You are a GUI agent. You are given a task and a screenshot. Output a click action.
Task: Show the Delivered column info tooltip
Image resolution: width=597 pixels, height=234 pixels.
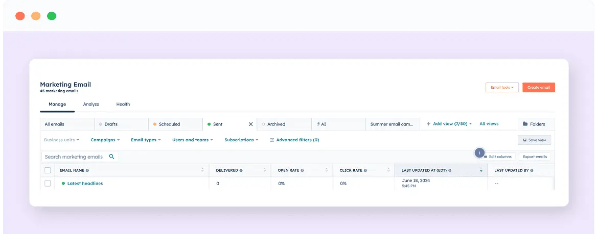pos(241,171)
